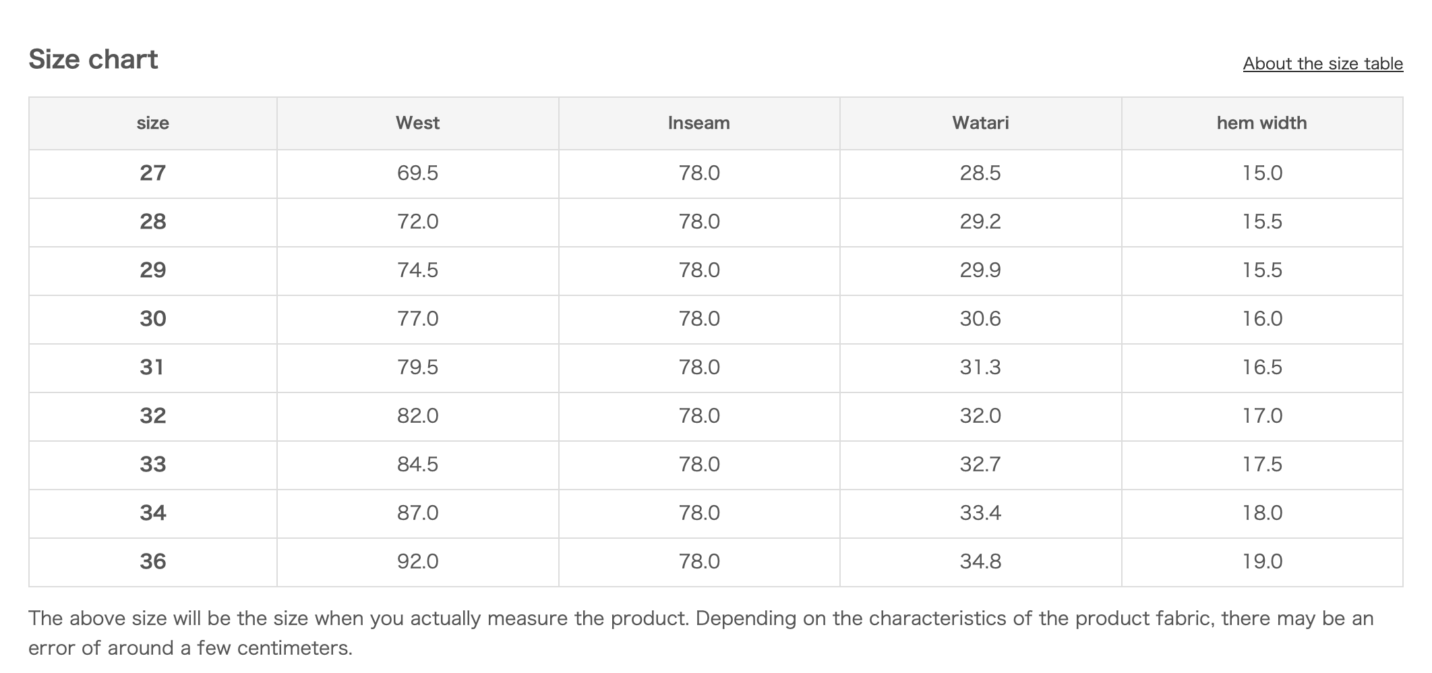The width and height of the screenshot is (1432, 673).
Task: Click the hem width column header
Action: coord(1261,123)
